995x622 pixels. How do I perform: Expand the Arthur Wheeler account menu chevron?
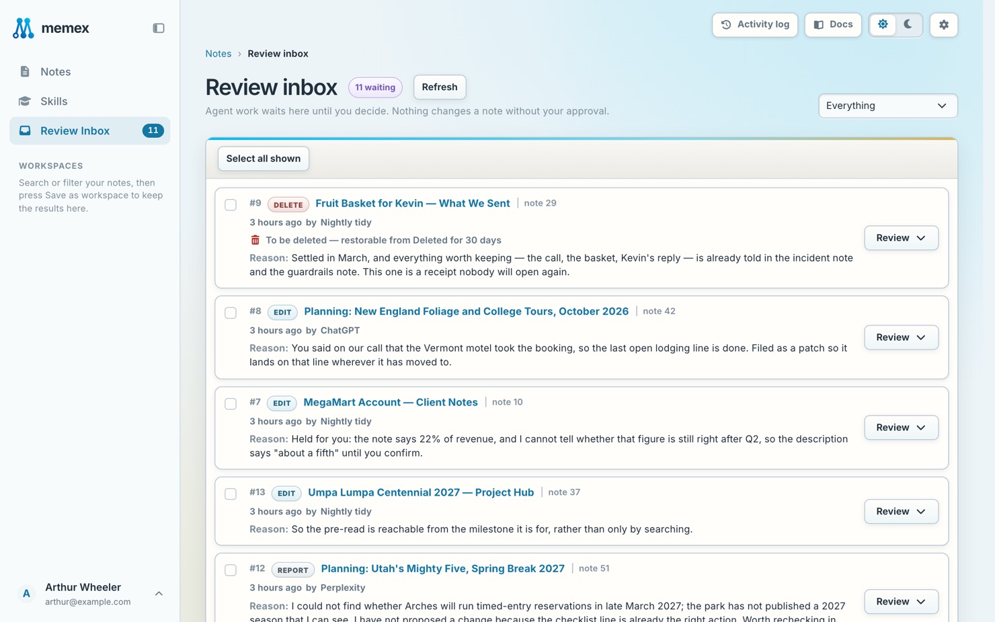159,594
